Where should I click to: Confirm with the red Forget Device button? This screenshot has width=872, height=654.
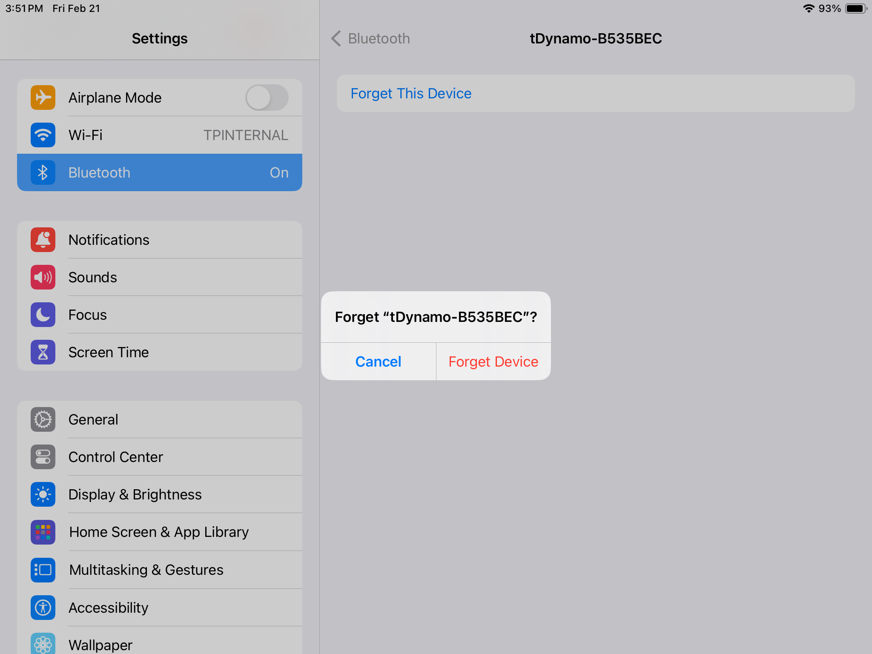point(493,361)
